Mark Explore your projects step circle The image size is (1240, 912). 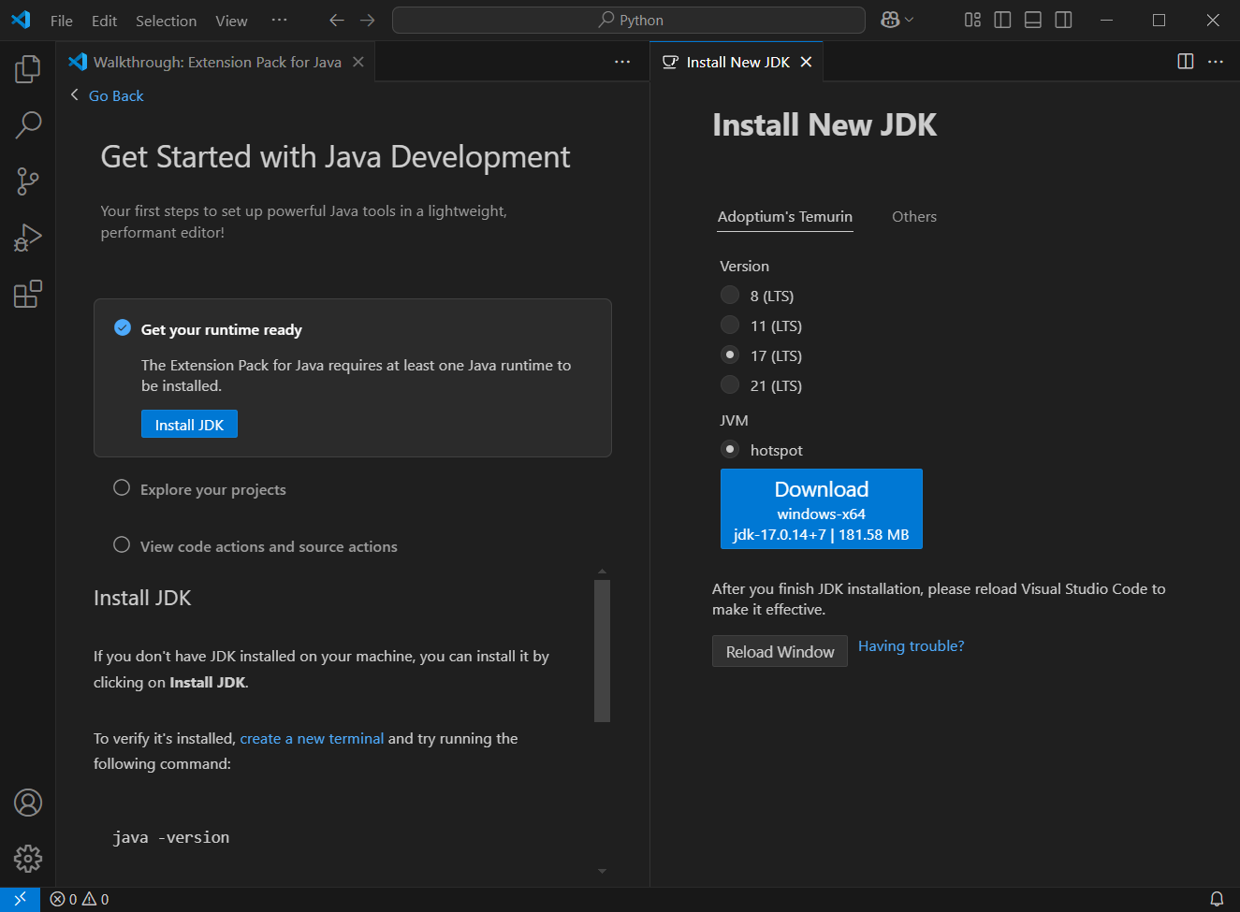tap(122, 487)
